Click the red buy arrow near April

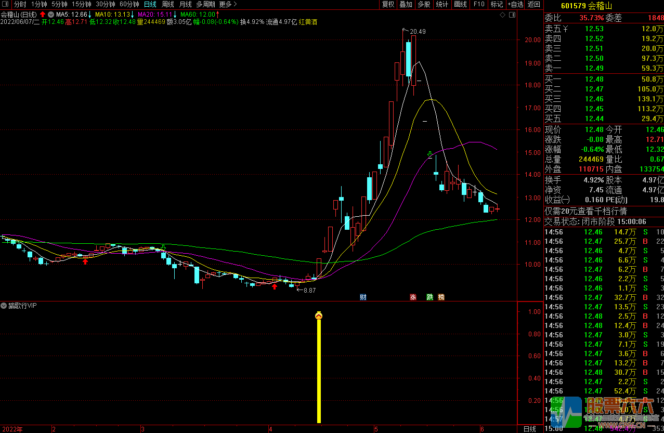274,286
